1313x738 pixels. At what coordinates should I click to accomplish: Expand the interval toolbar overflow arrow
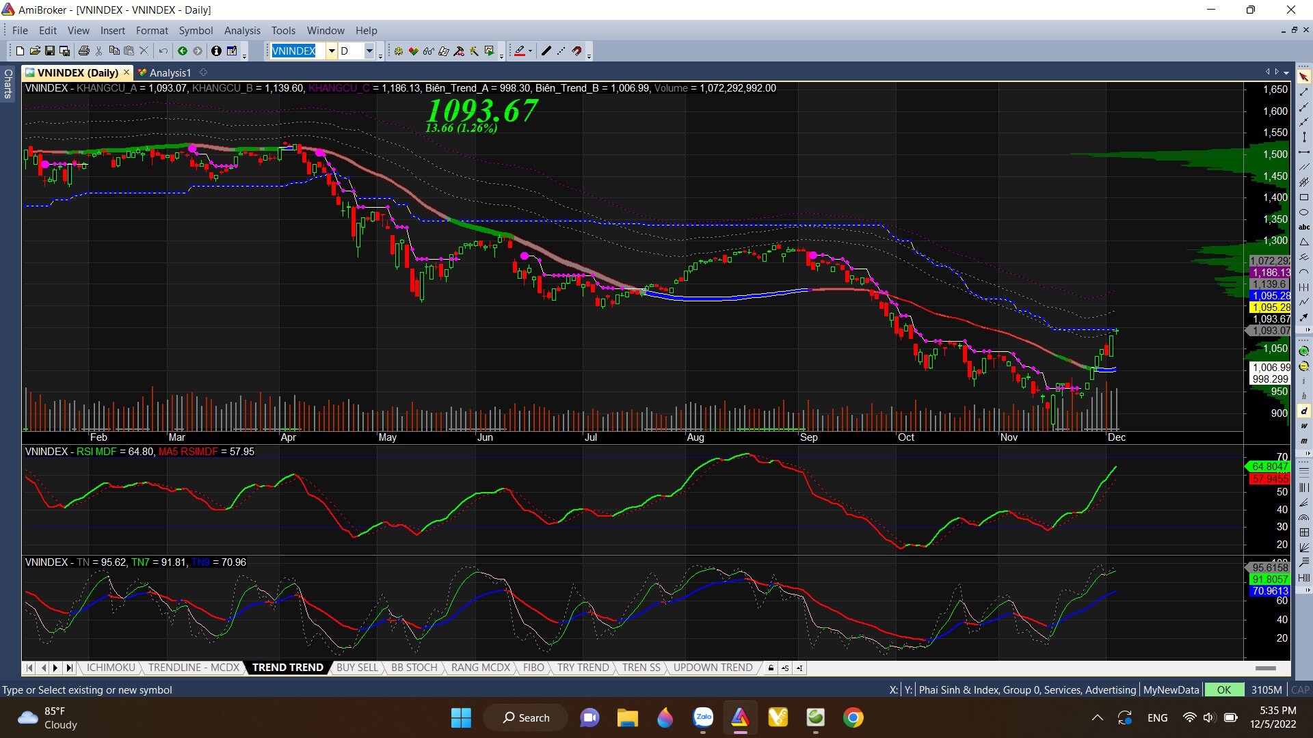point(1308,453)
